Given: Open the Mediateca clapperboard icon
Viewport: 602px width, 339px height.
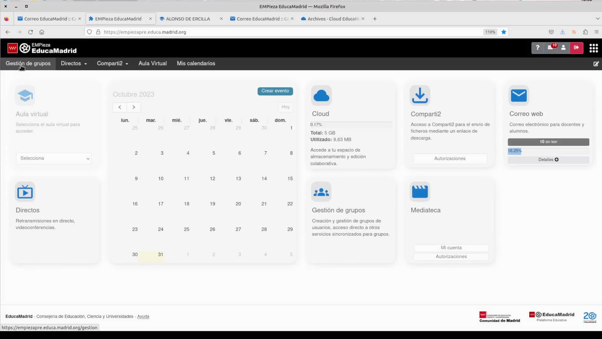Looking at the screenshot, I should click(x=420, y=191).
